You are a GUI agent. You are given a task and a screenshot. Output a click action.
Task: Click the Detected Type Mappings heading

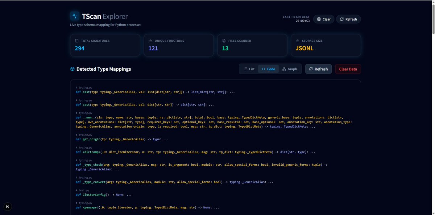pos(104,69)
